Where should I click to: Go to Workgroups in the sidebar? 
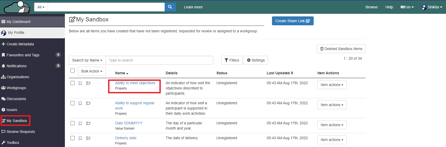[x=16, y=88]
